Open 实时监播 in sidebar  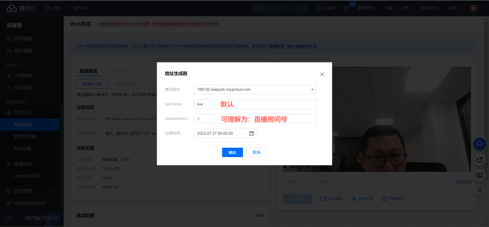[x=23, y=39]
